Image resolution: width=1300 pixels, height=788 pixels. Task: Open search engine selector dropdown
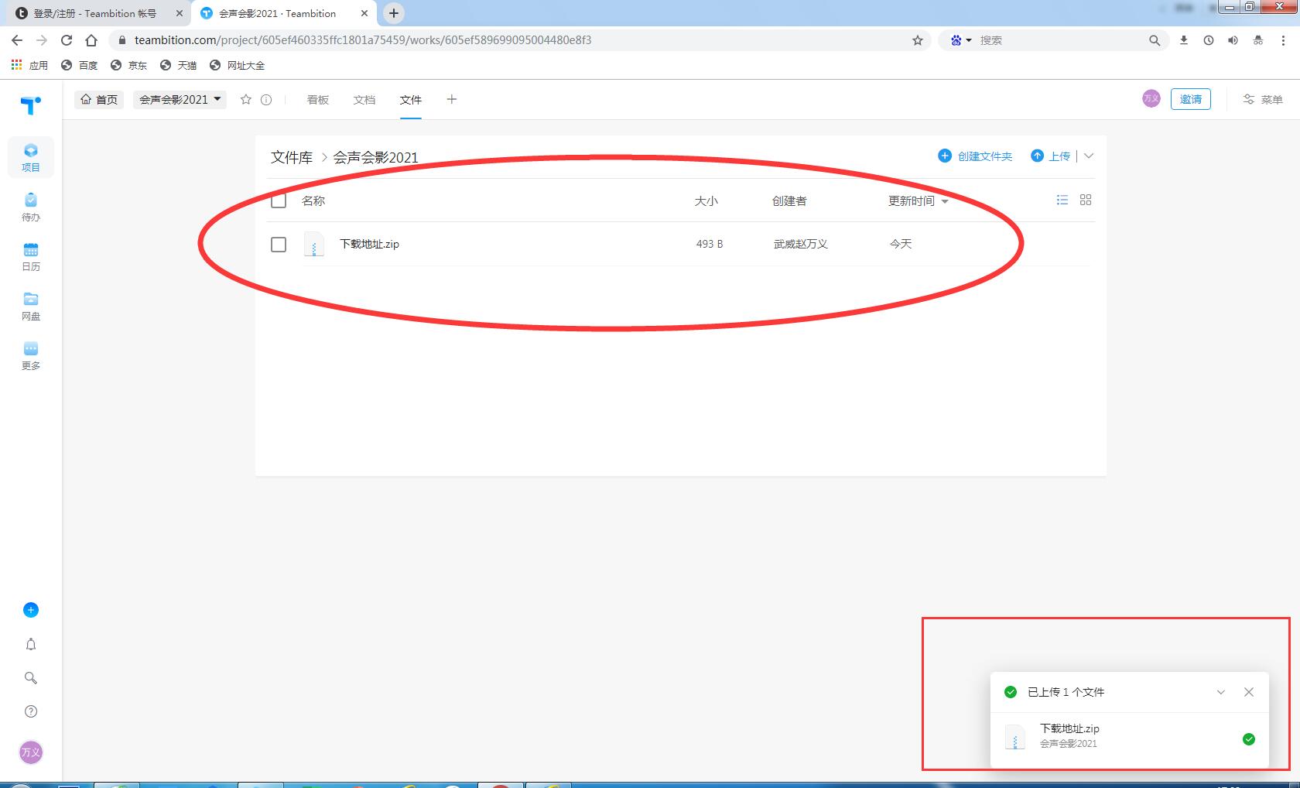[x=961, y=40]
